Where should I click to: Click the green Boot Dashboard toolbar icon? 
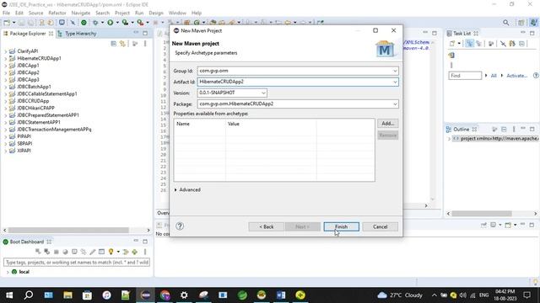coord(84,23)
